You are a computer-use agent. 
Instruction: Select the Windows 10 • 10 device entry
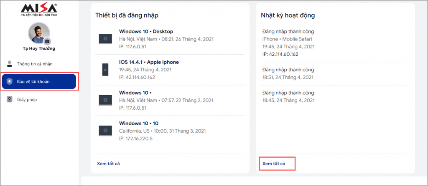coord(170,131)
